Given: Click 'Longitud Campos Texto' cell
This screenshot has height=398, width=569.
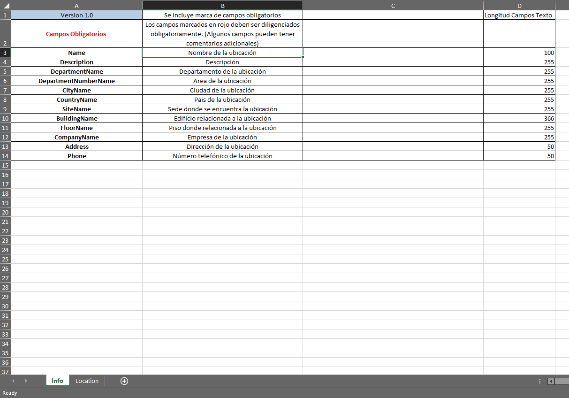Looking at the screenshot, I should point(519,15).
